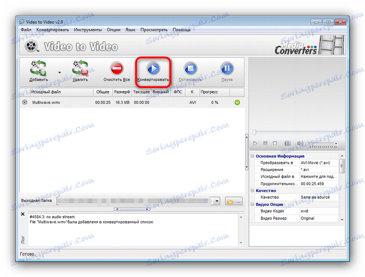Open the Выходная Папка dropdown arrow
This screenshot has width=365, height=277.
click(x=217, y=201)
